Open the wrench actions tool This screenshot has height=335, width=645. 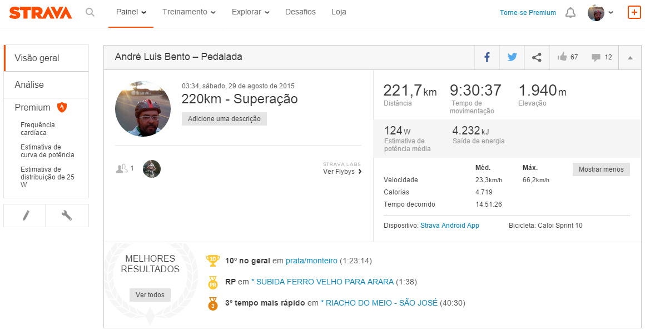(67, 216)
